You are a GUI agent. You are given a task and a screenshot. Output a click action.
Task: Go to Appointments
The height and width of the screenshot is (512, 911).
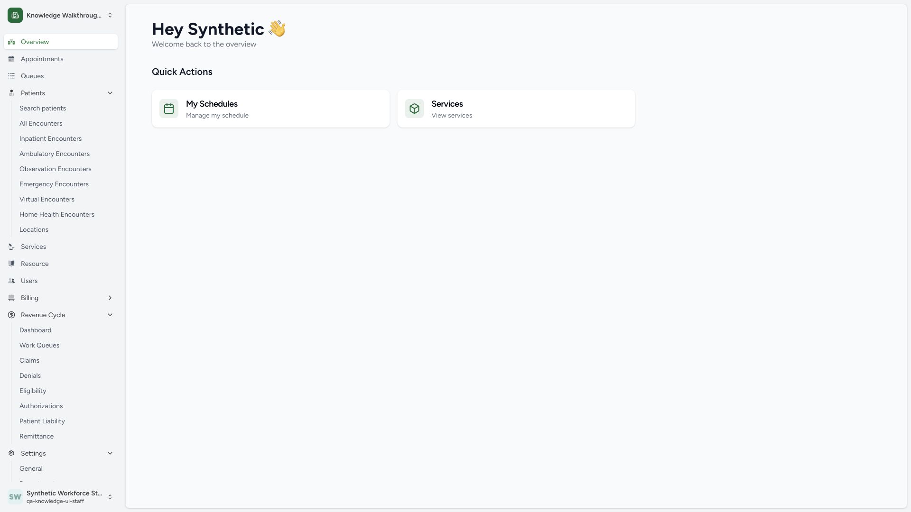(x=61, y=59)
